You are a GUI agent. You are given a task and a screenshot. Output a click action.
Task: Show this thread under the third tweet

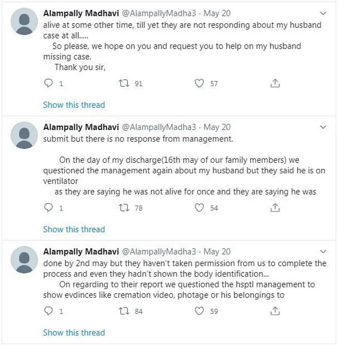[x=74, y=333]
